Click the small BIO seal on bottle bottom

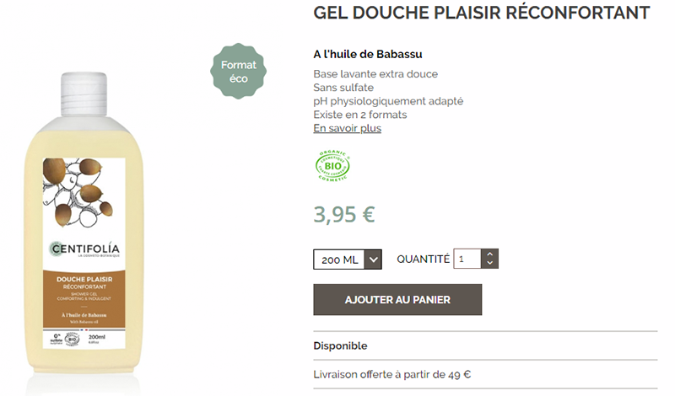pyautogui.click(x=72, y=339)
